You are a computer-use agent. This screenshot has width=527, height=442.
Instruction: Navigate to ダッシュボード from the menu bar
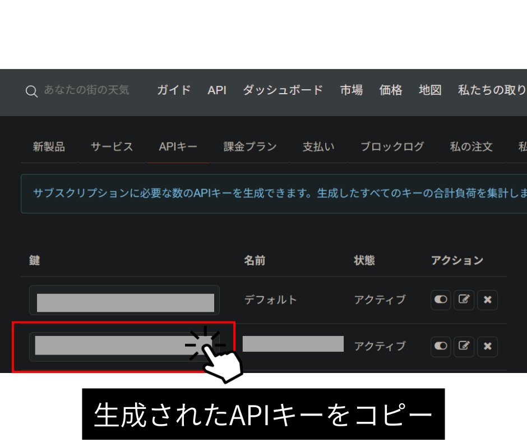click(282, 90)
